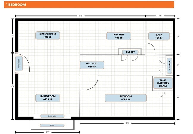193x134 pixels.
Task: Select the Bath ~55 SF label
Action: tap(159, 36)
